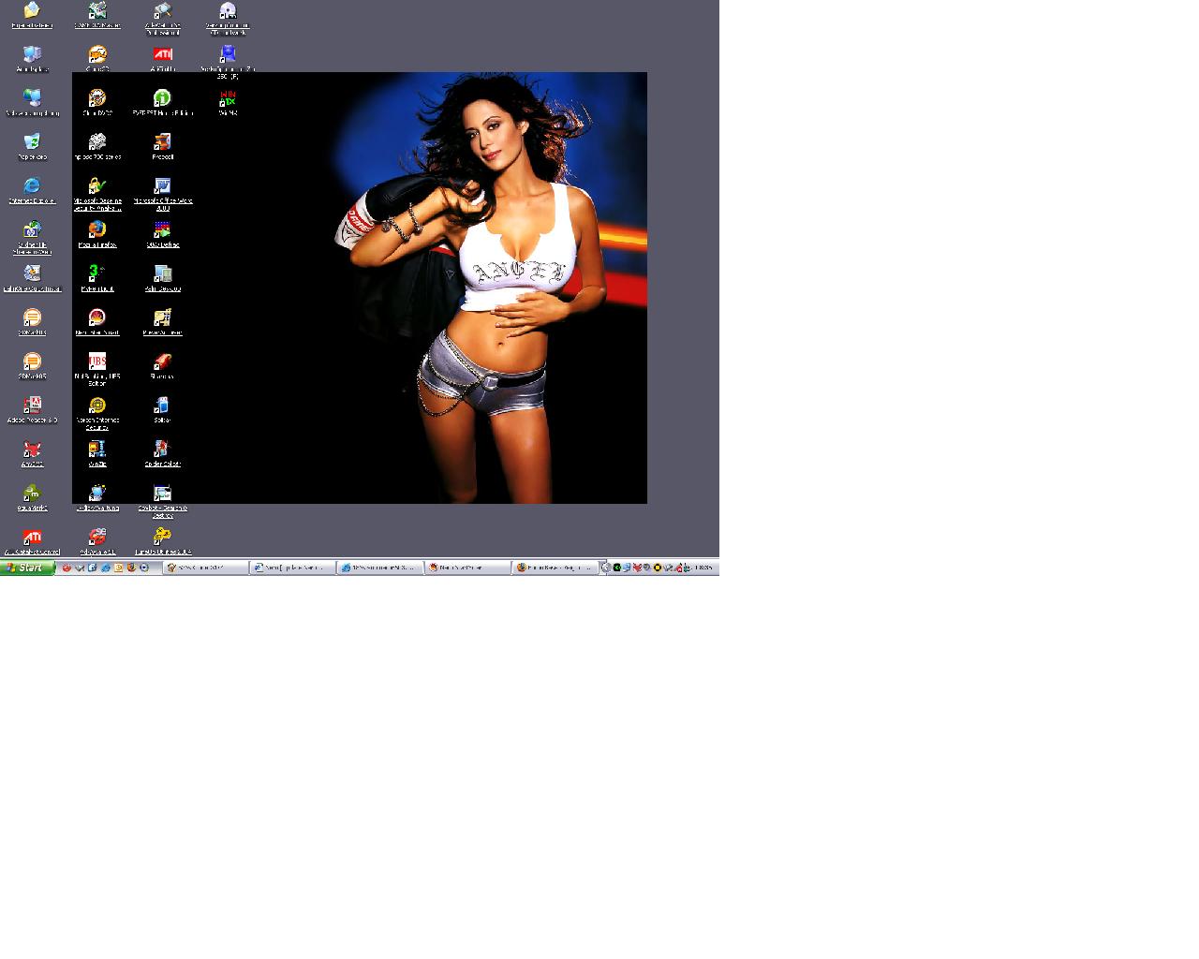Launch EVEREST Home Edition shortcut

coord(162,98)
